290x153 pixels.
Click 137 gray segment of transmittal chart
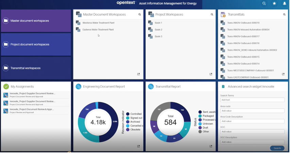(x=159, y=110)
